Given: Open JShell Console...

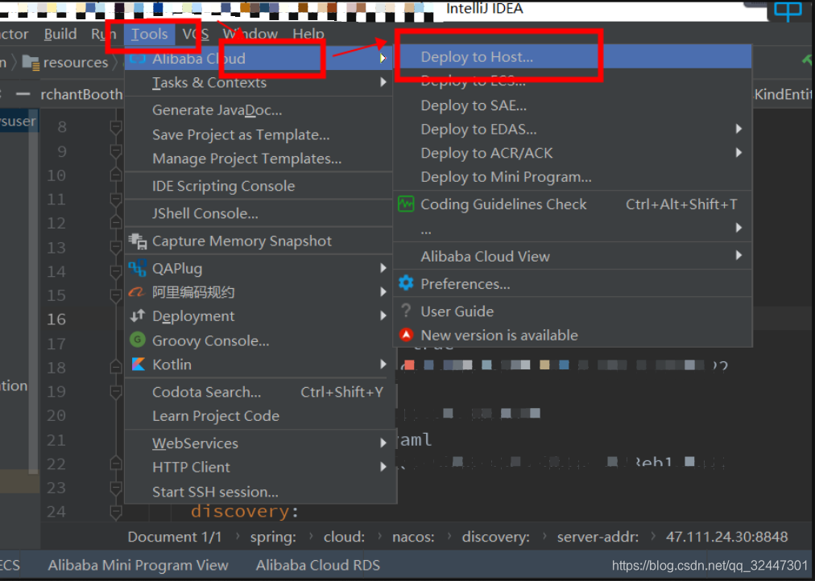Looking at the screenshot, I should pos(259,213).
